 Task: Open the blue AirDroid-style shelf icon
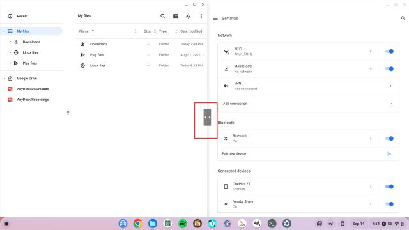click(123, 224)
